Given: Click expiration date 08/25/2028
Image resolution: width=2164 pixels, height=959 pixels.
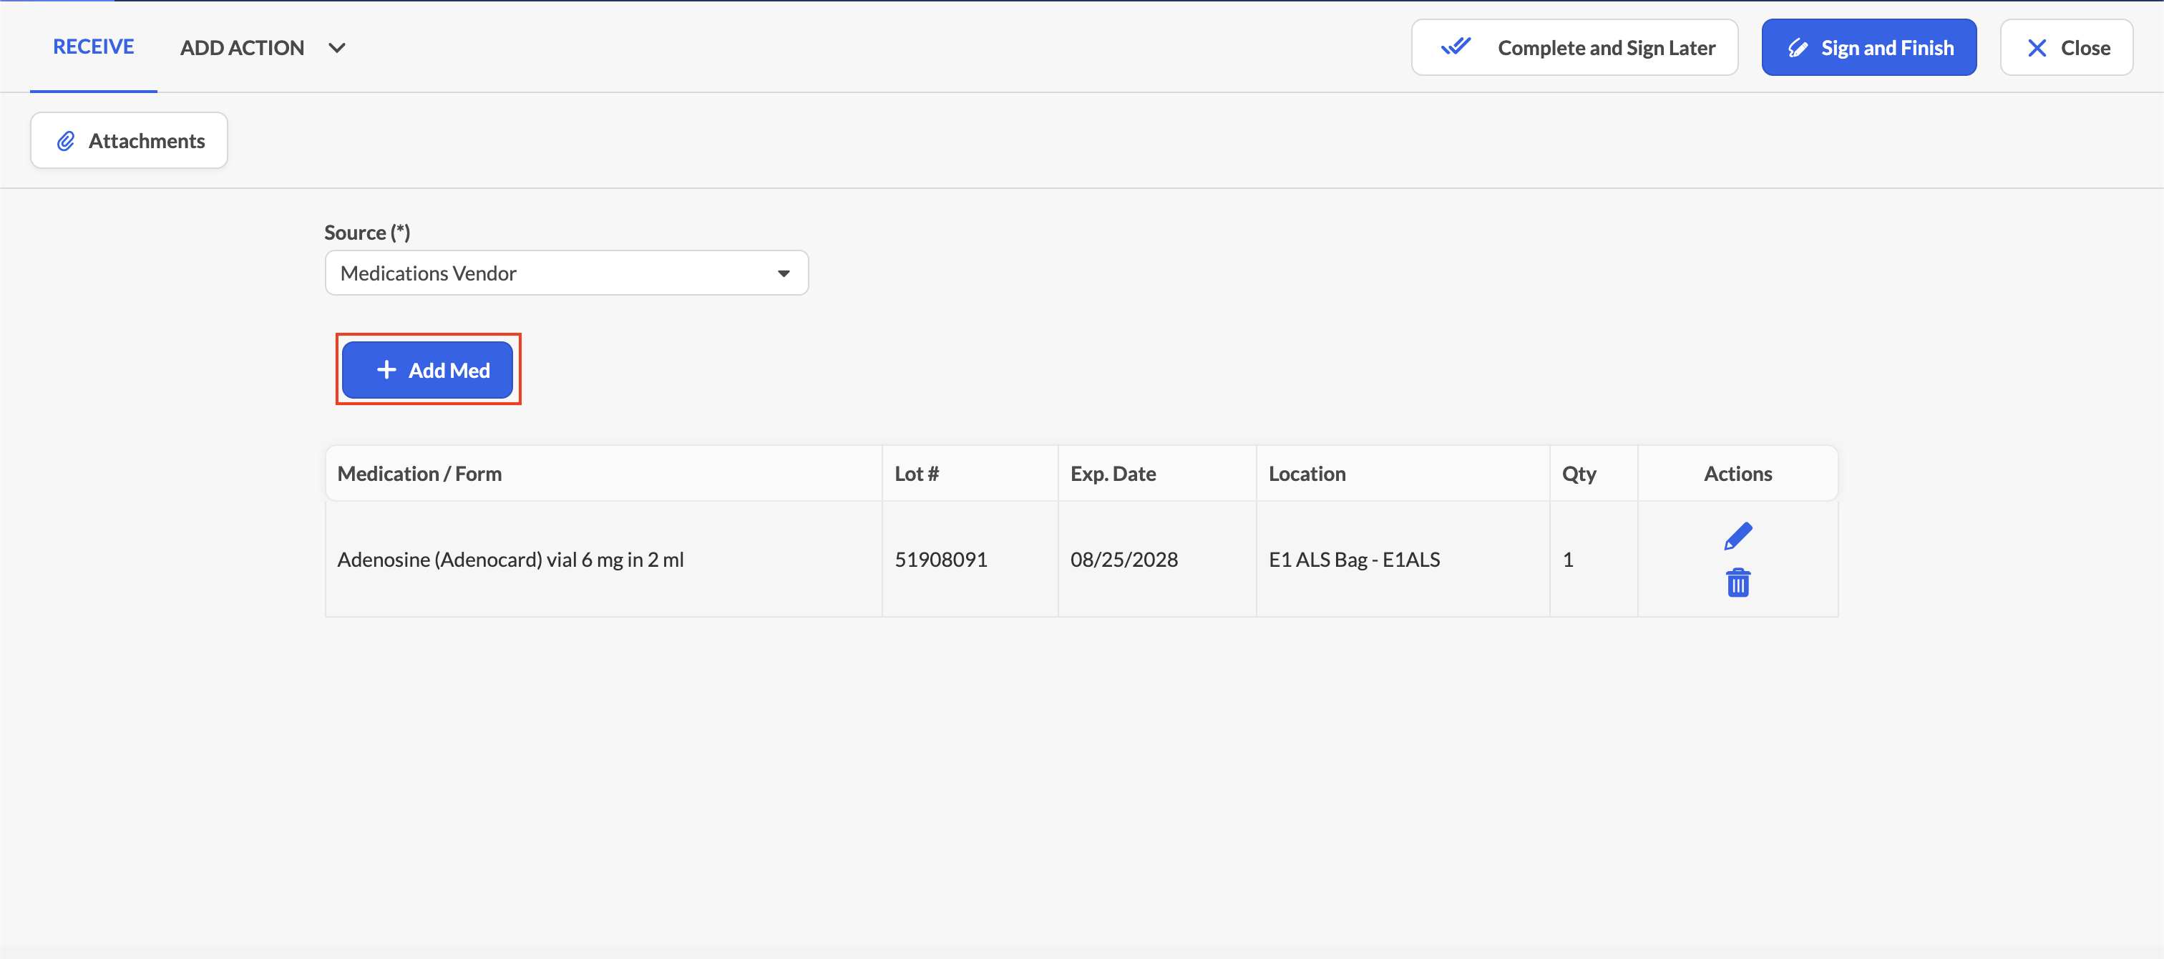Looking at the screenshot, I should (x=1124, y=560).
